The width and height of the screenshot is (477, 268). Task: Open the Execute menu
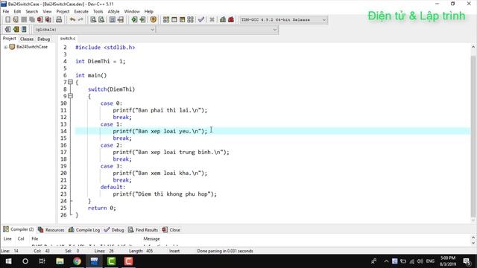point(81,12)
